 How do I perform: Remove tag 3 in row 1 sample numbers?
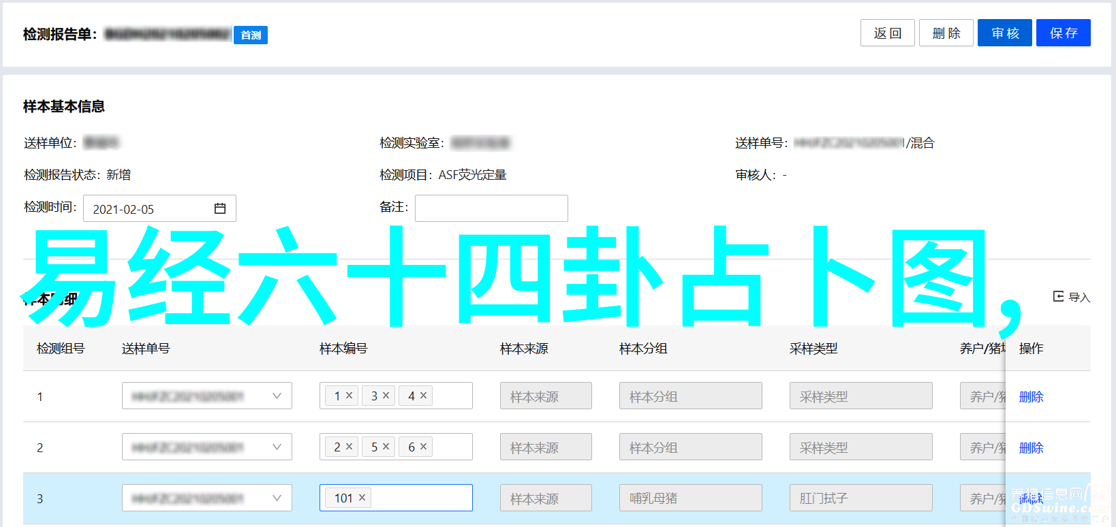tap(386, 395)
